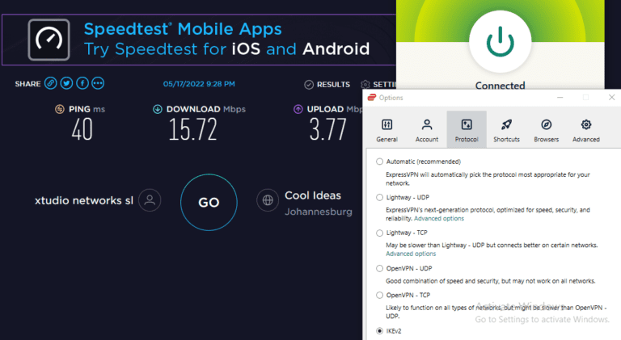Click the Settings gear icon in Speedtest

click(365, 85)
